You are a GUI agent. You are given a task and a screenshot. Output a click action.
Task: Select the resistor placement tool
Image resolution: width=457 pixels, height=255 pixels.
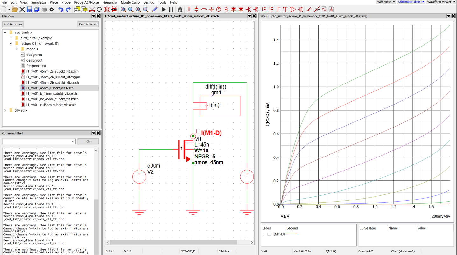(x=189, y=9)
